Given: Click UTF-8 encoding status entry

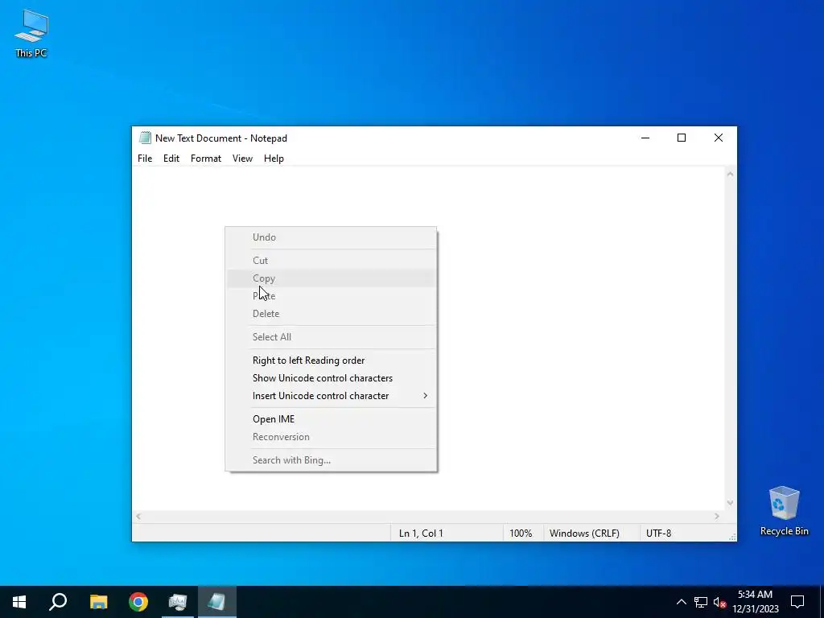Looking at the screenshot, I should tap(658, 533).
